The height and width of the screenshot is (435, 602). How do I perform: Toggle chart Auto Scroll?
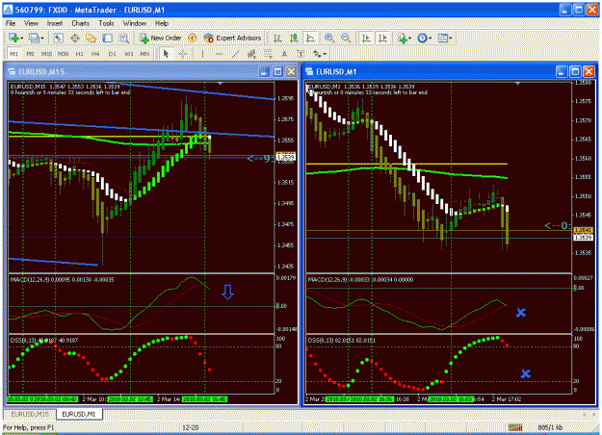(366, 38)
